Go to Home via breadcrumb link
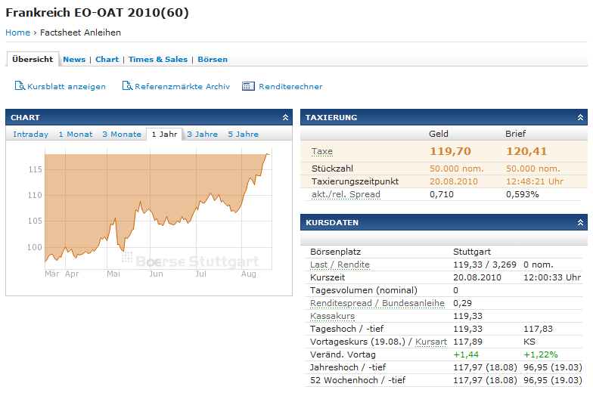The image size is (593, 393). tap(17, 32)
